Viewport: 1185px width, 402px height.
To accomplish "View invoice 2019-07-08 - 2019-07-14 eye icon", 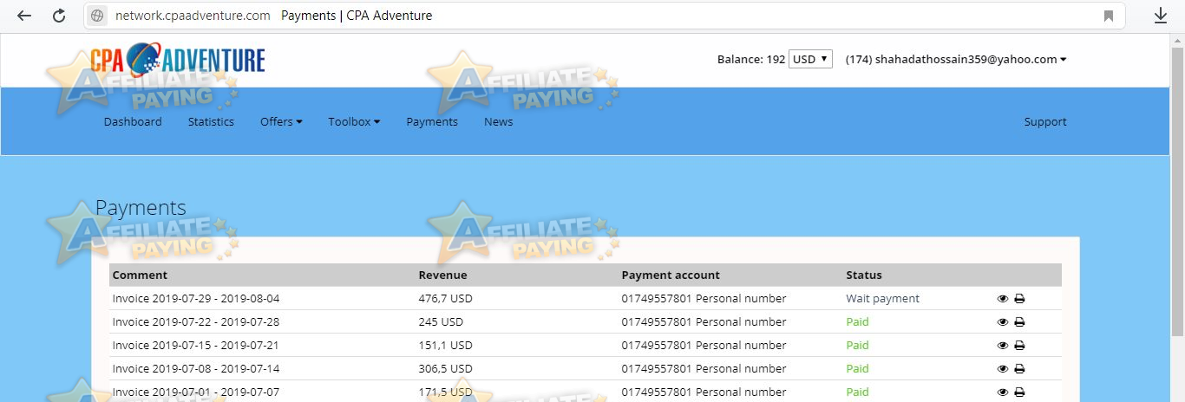I will click(x=1003, y=369).
